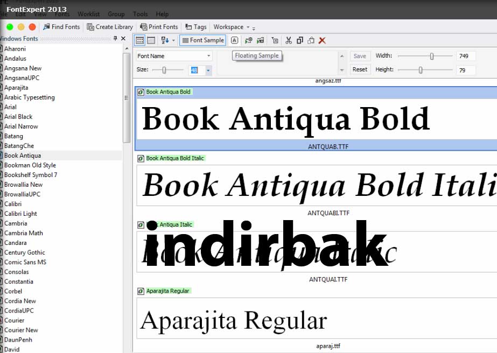Click the Reset button
Viewport: 497px width, 353px height.
click(x=360, y=69)
